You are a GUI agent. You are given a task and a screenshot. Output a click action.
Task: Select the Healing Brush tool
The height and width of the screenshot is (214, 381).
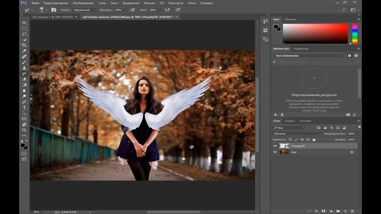24,56
